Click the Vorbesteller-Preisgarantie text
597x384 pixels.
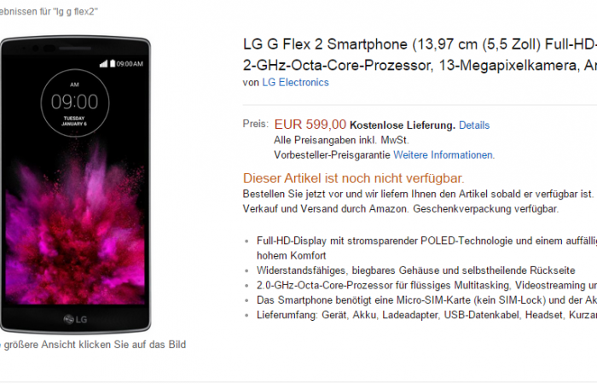point(332,155)
